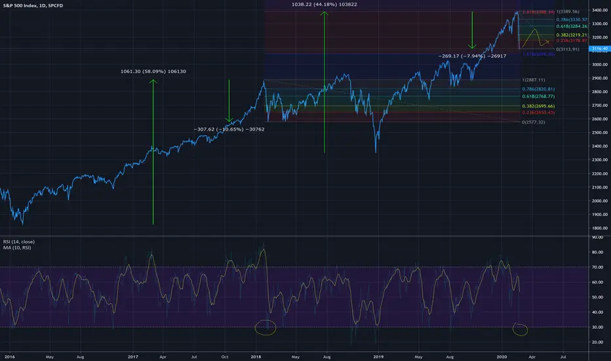Viewport: 611px width, 361px height.
Task: Select the Fibonacci level 0.382(2695.66) label
Action: (538, 106)
